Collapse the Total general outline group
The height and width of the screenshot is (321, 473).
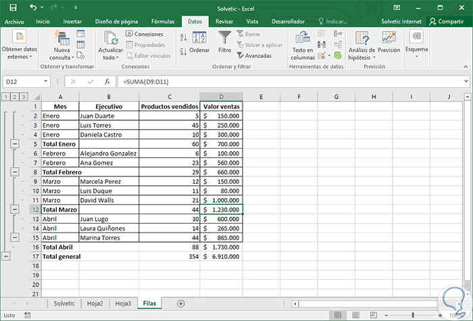click(x=6, y=257)
